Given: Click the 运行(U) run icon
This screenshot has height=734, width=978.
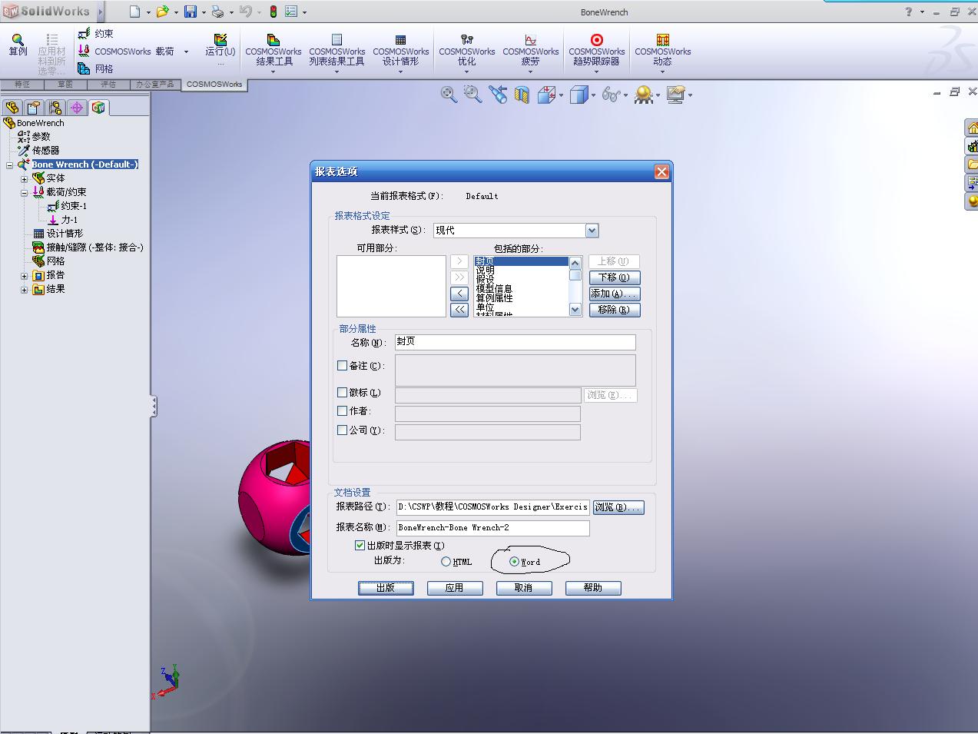Looking at the screenshot, I should click(220, 39).
